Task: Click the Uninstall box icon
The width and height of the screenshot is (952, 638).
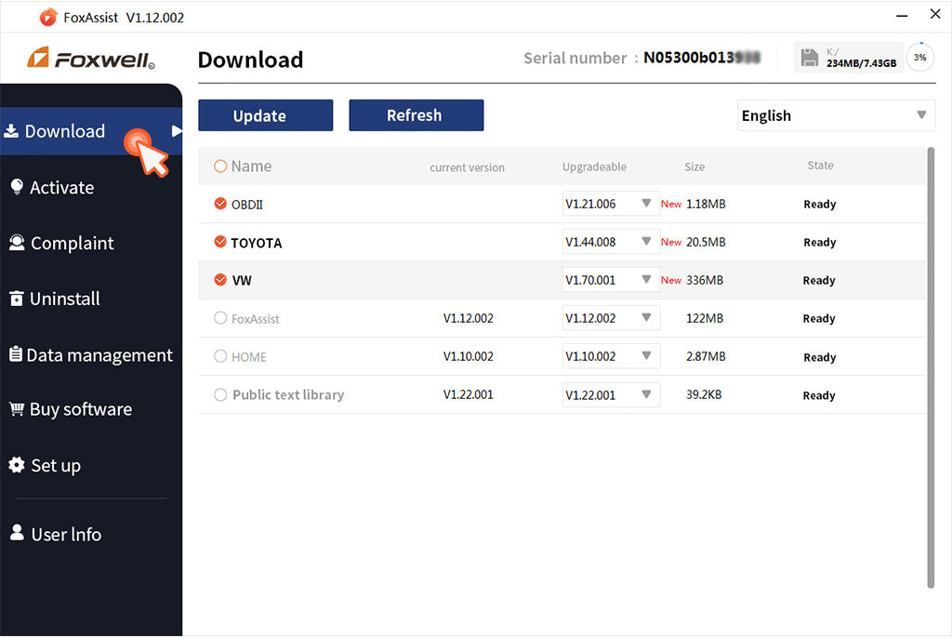Action: pos(17,299)
